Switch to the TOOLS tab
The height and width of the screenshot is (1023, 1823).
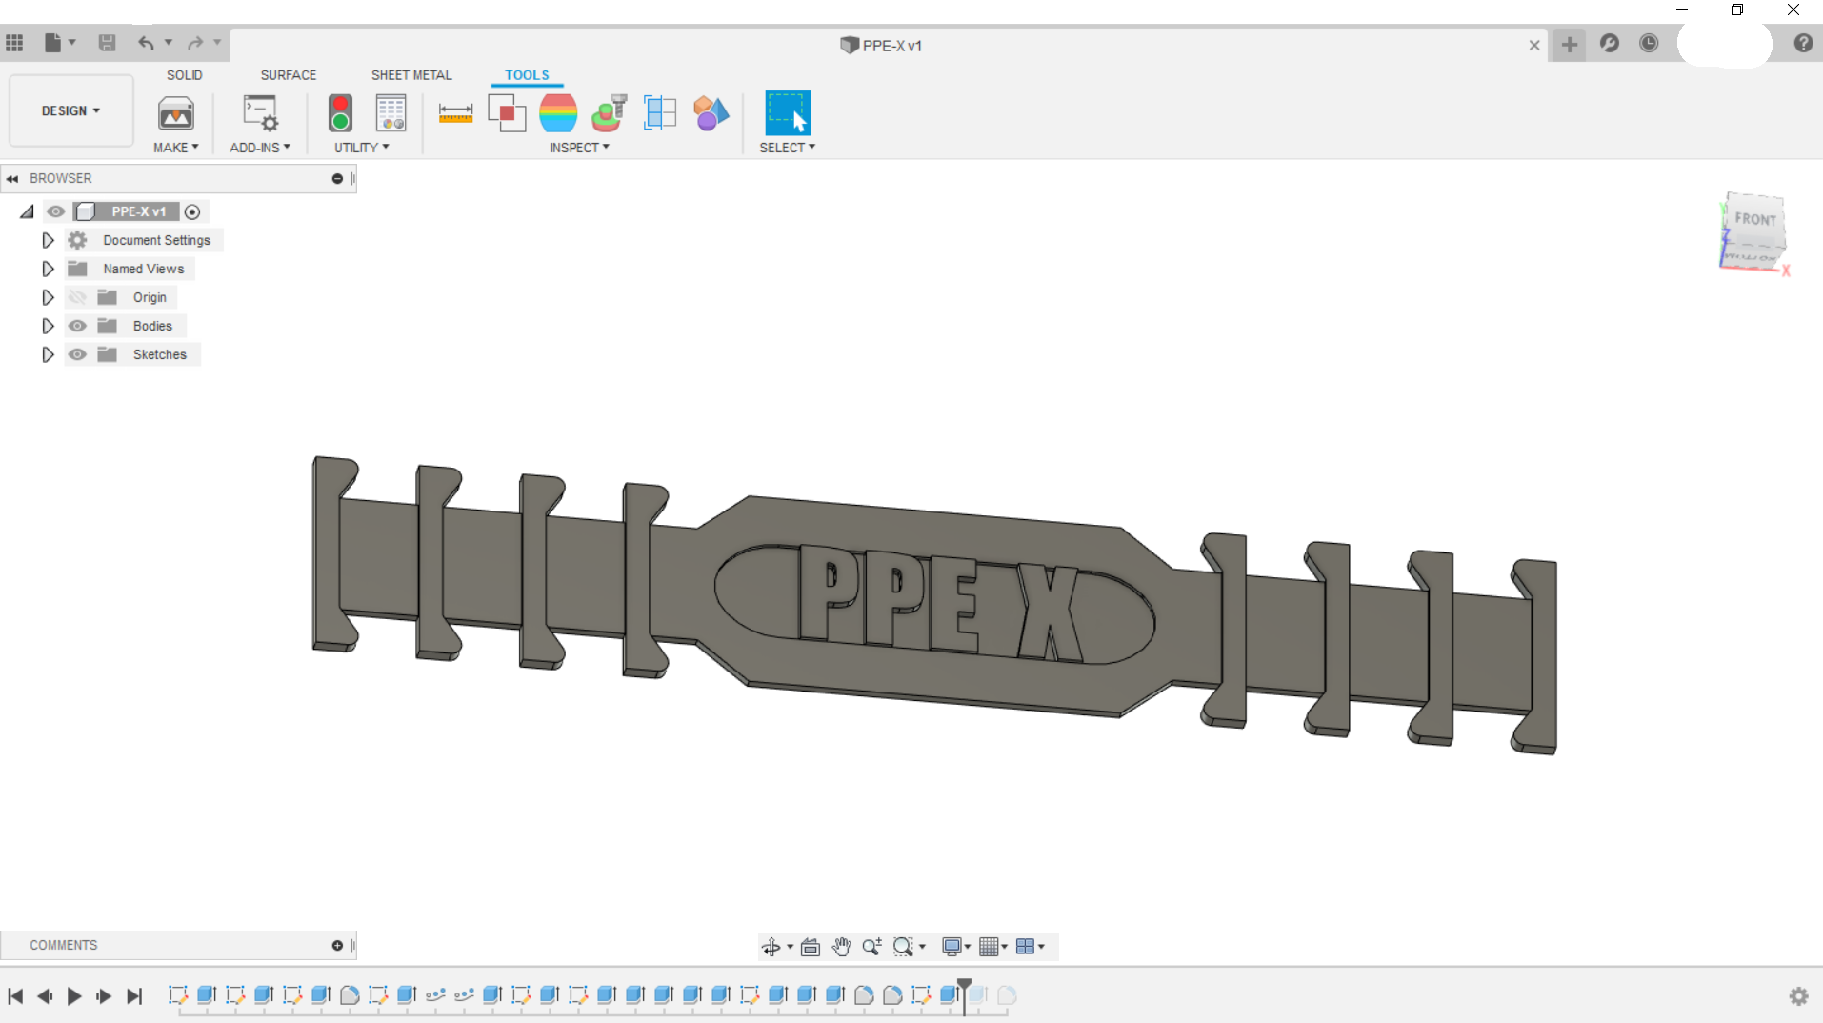pyautogui.click(x=527, y=75)
